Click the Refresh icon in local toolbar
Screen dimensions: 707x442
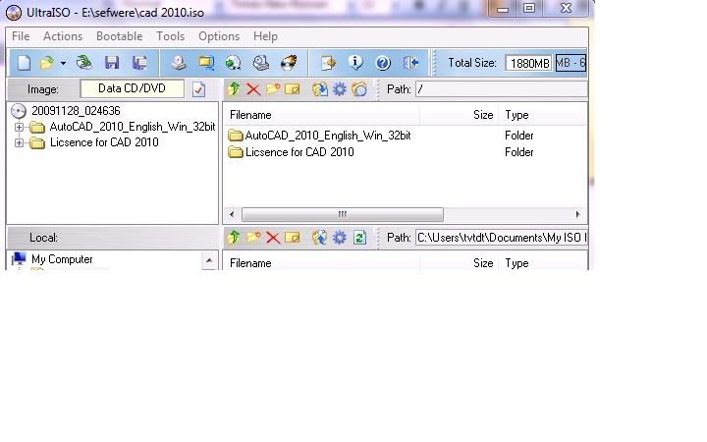click(x=359, y=238)
